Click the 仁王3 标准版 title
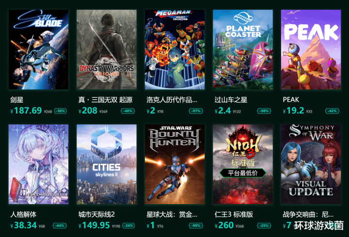Screen dimensions: 349x237 [x=234, y=215]
